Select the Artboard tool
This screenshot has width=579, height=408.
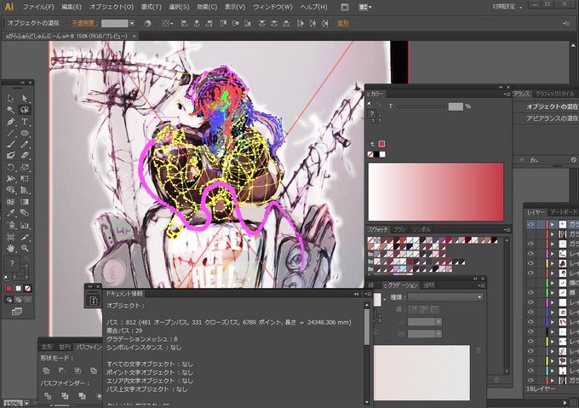[x=10, y=237]
